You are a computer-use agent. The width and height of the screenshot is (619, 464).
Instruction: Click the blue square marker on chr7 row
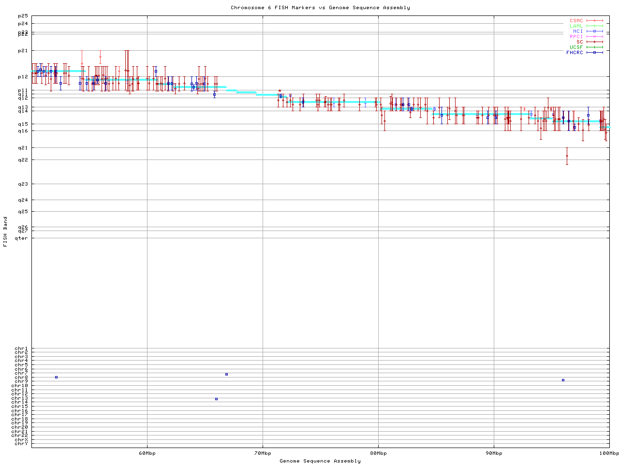[226, 374]
